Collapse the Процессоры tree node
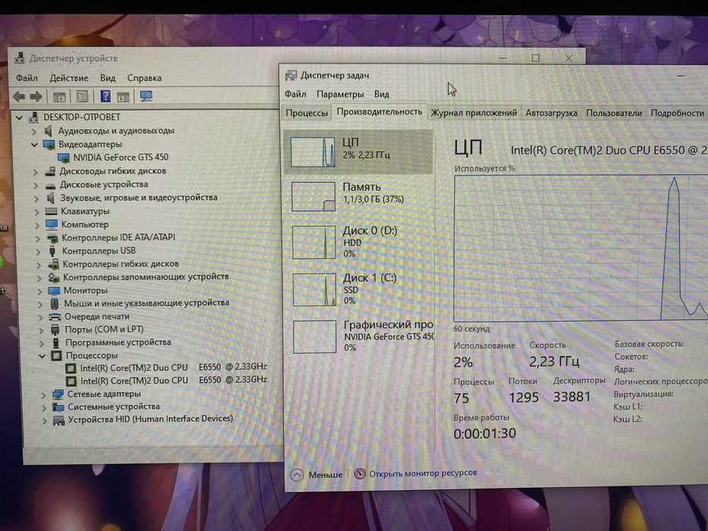Image resolution: width=708 pixels, height=531 pixels. [x=42, y=357]
